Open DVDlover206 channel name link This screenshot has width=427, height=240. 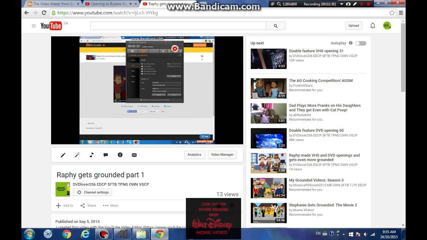click(x=111, y=184)
